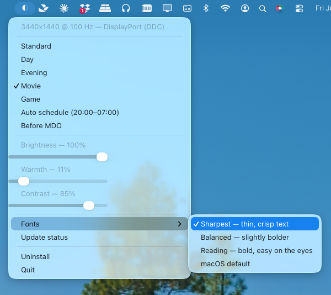
Task: Choose macOS default font smoothing
Action: 255,264
